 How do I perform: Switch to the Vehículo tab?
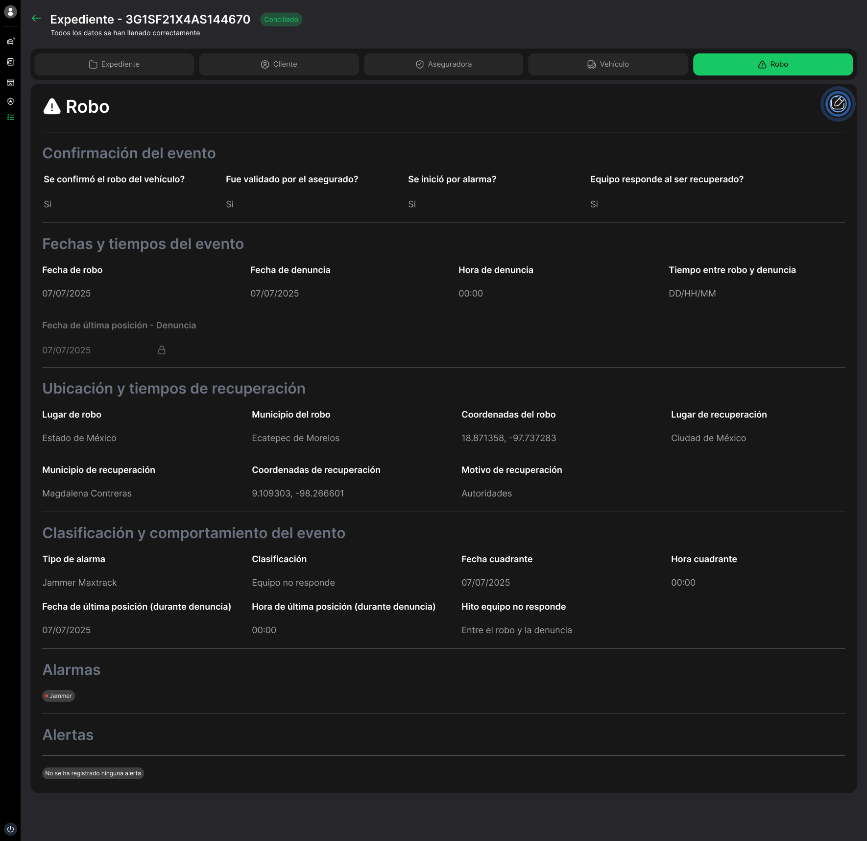point(608,64)
